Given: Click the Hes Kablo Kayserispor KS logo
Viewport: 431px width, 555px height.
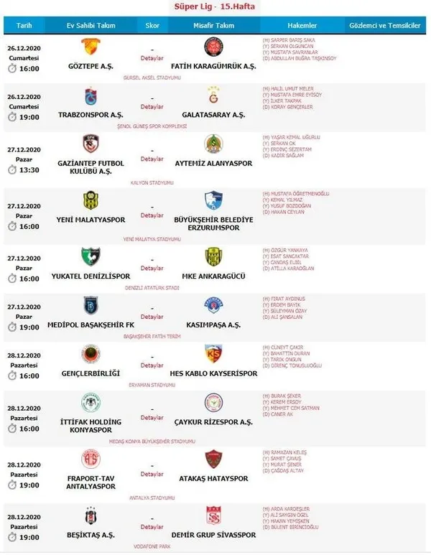Looking at the screenshot, I should [x=213, y=353].
